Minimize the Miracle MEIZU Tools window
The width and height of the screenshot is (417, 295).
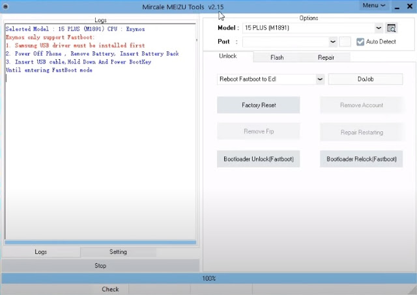click(x=397, y=6)
